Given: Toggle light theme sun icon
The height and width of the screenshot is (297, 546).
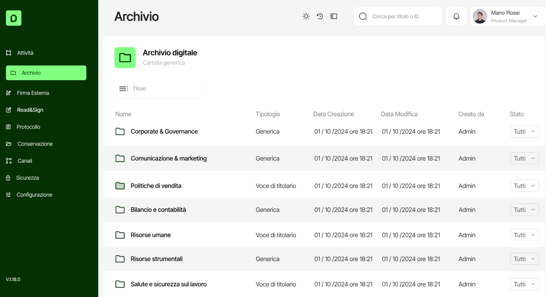Looking at the screenshot, I should point(306,16).
